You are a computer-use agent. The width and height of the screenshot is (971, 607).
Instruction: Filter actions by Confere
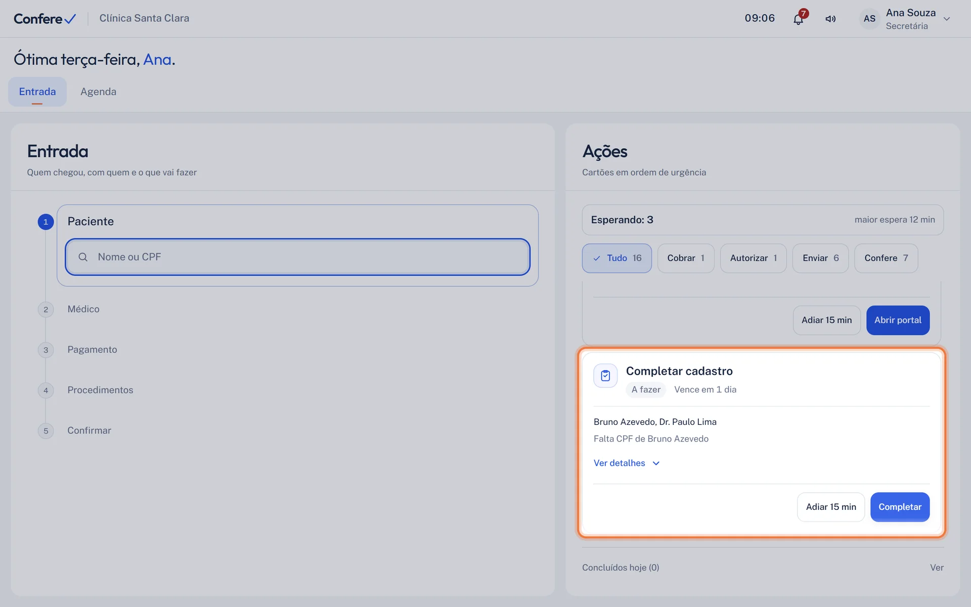(886, 258)
